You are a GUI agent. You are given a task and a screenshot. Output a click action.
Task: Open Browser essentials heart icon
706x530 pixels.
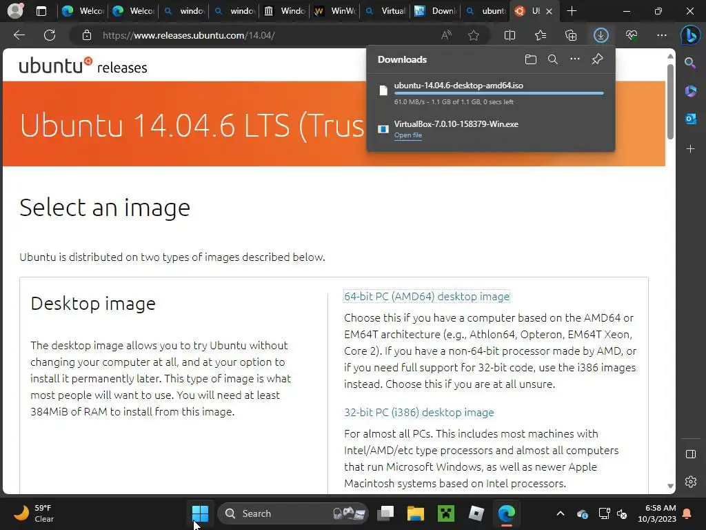632,35
